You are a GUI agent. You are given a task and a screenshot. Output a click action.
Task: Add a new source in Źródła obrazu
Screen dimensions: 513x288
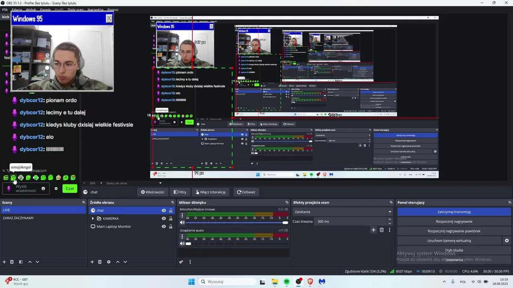92,262
